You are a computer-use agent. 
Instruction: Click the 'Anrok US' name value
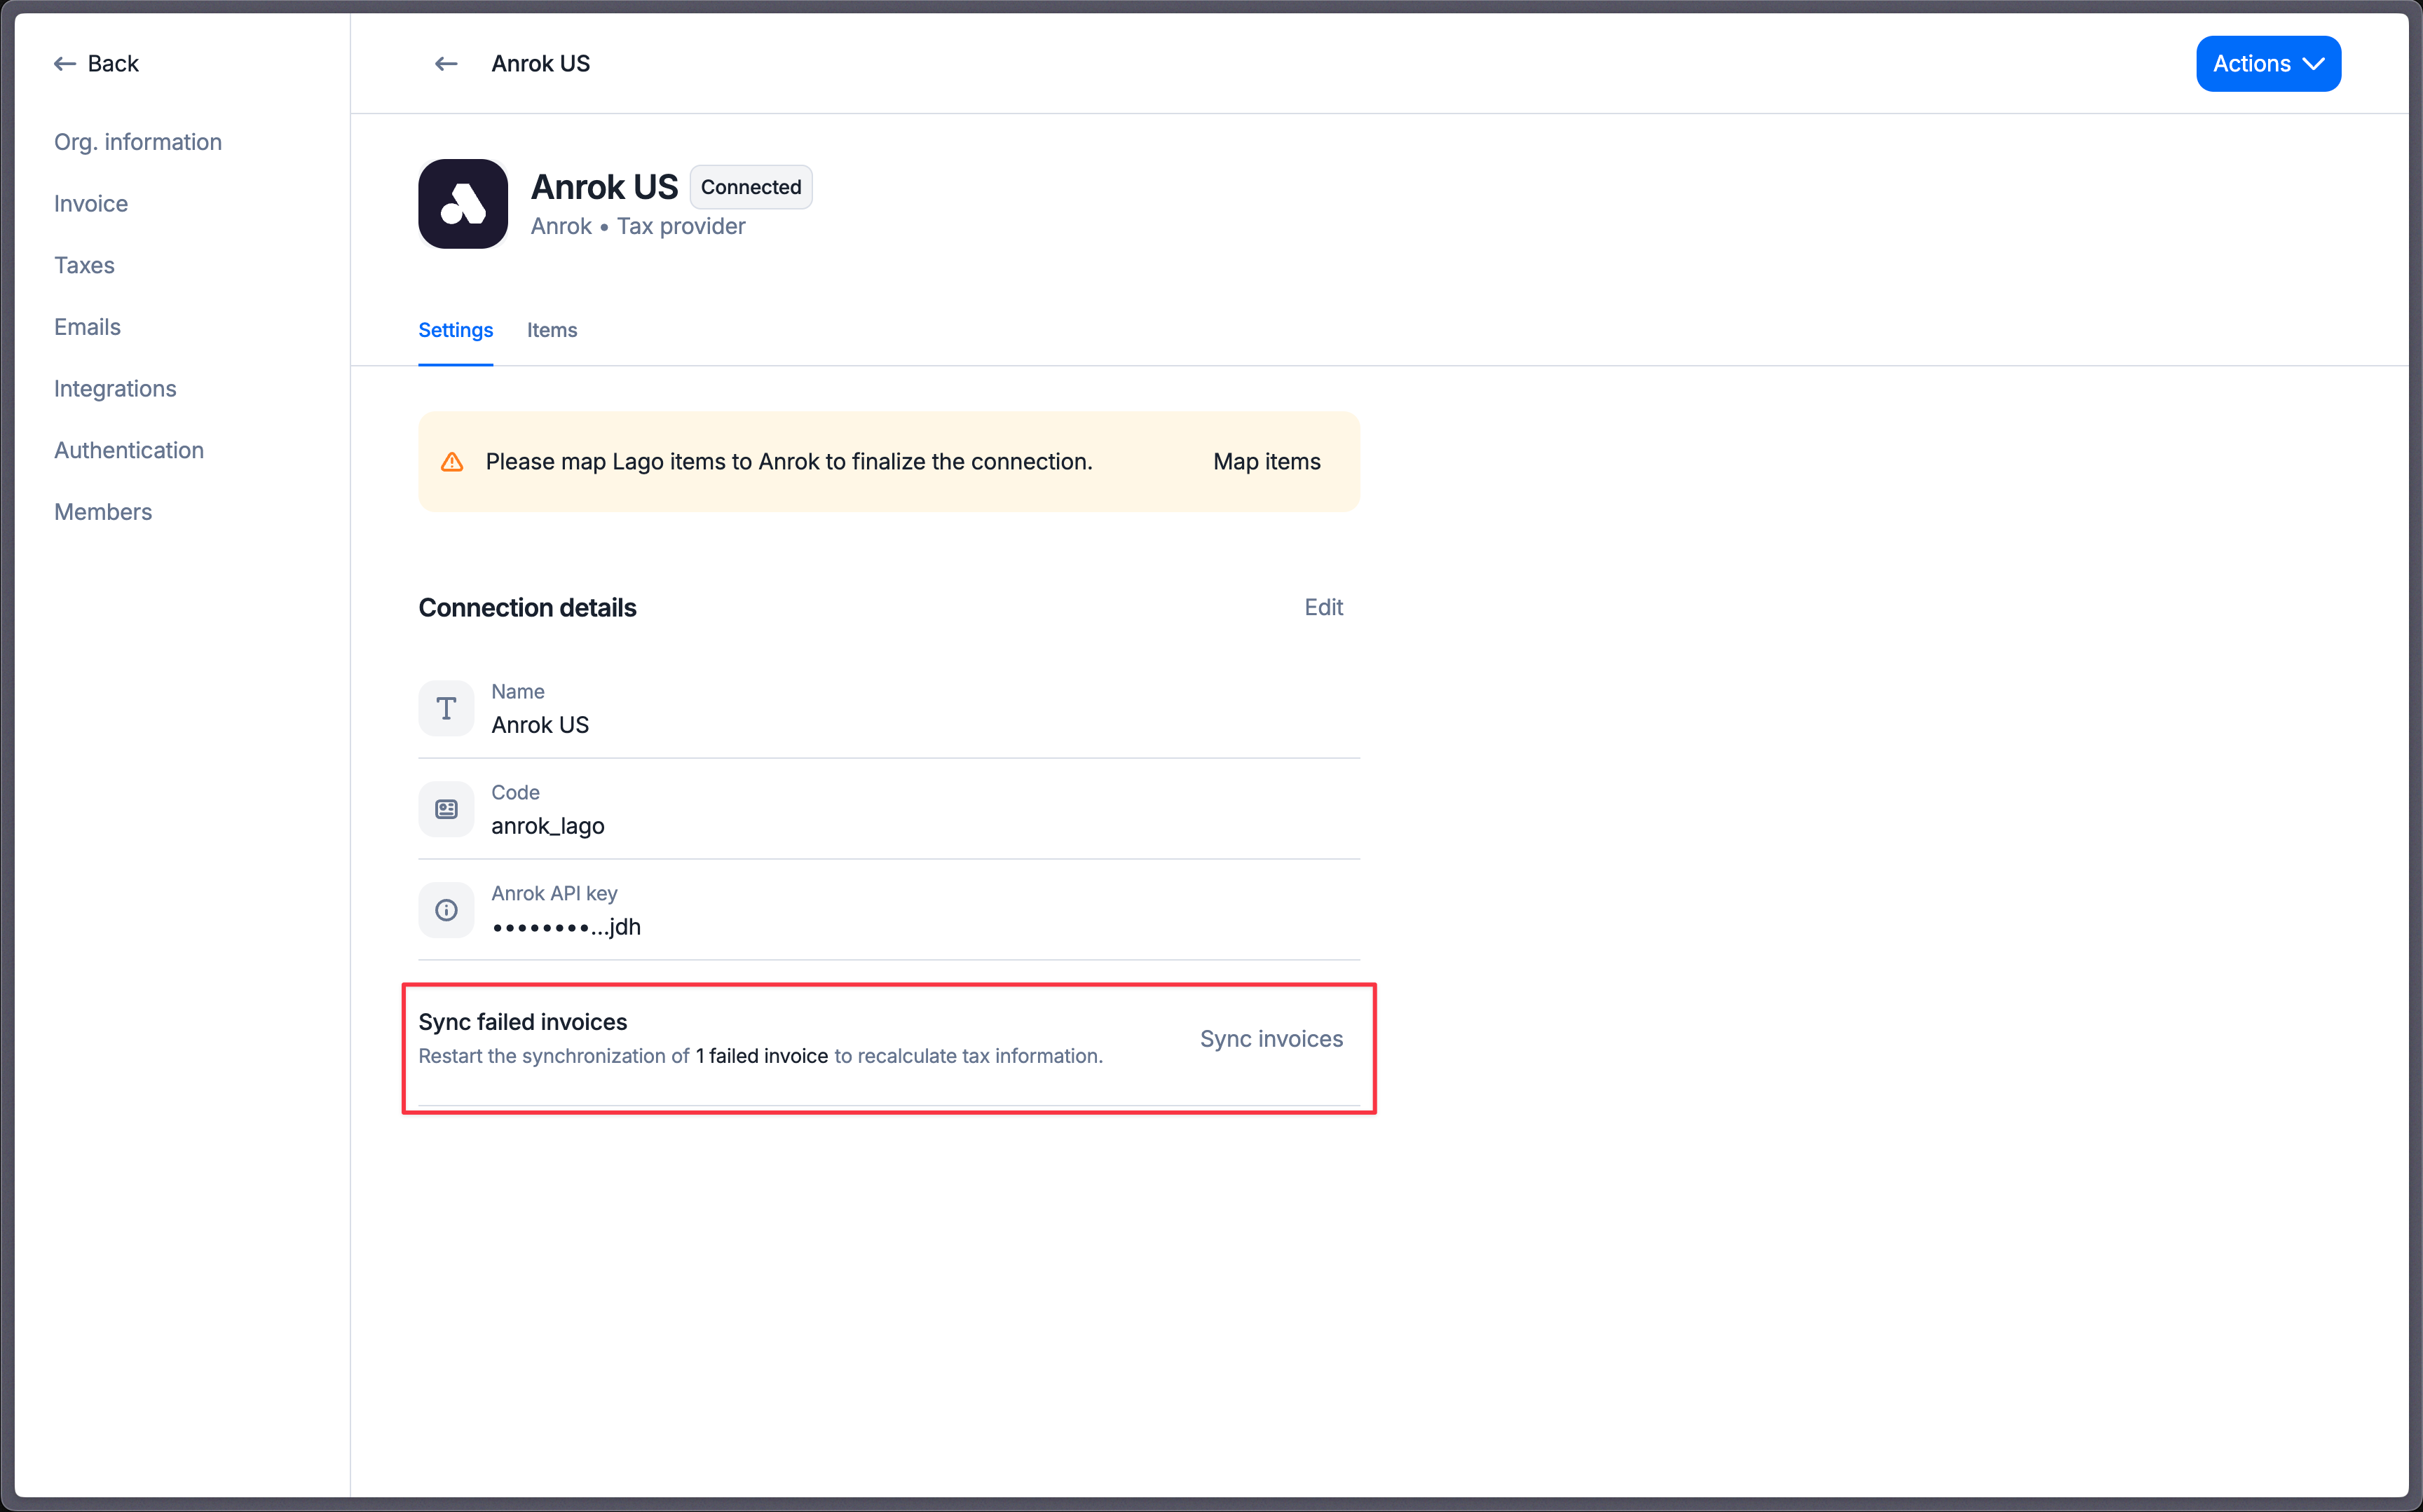click(x=540, y=725)
